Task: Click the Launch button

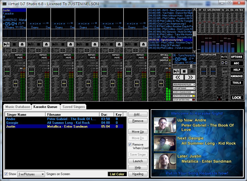Action: click(138, 161)
